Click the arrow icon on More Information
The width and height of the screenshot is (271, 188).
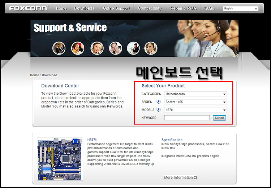195,178
